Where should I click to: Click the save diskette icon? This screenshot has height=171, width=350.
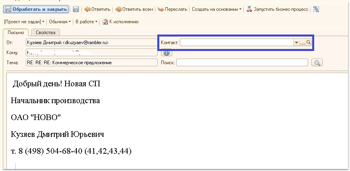[x=76, y=9]
